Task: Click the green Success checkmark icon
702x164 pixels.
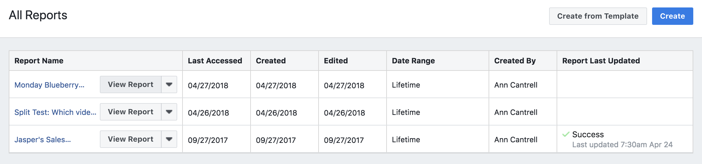Action: point(566,134)
